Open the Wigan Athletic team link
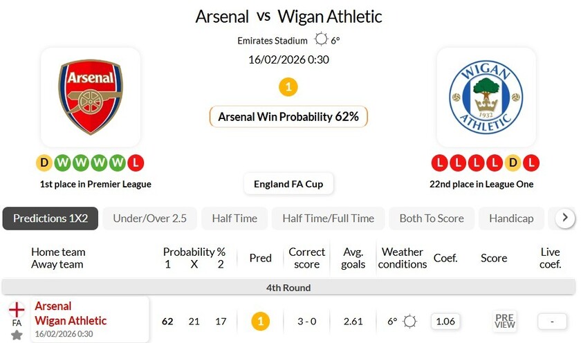Image resolution: width=581 pixels, height=343 pixels. (x=71, y=321)
